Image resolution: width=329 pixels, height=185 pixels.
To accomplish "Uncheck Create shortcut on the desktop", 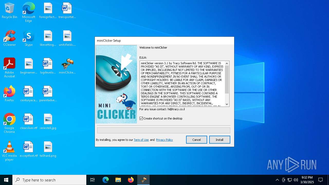I will click(x=141, y=118).
